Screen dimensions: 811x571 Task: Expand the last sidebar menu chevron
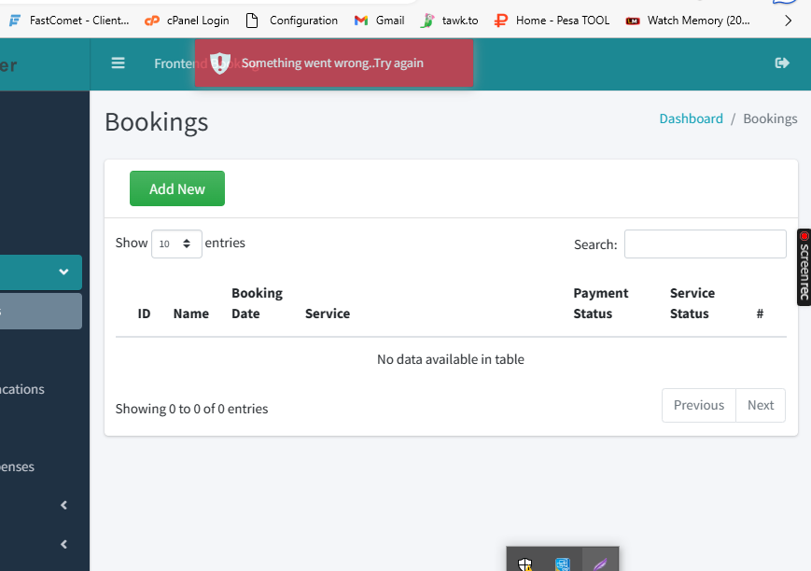tap(63, 544)
